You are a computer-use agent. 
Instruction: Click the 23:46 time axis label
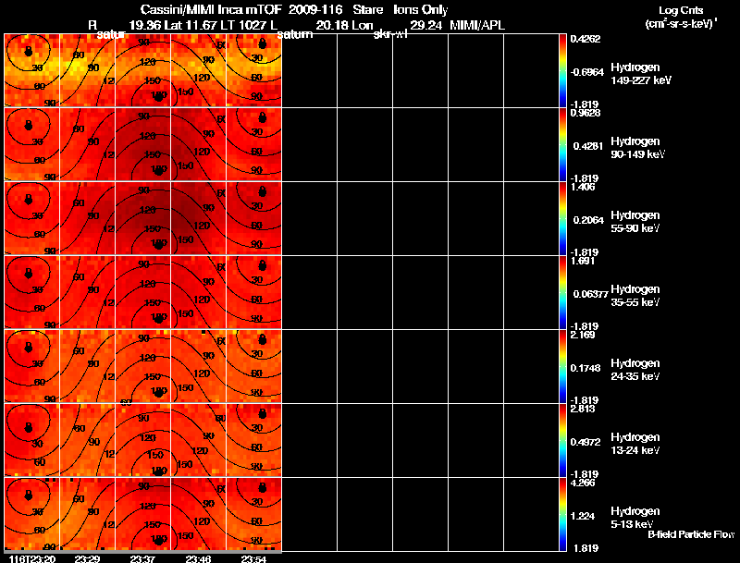[198, 558]
